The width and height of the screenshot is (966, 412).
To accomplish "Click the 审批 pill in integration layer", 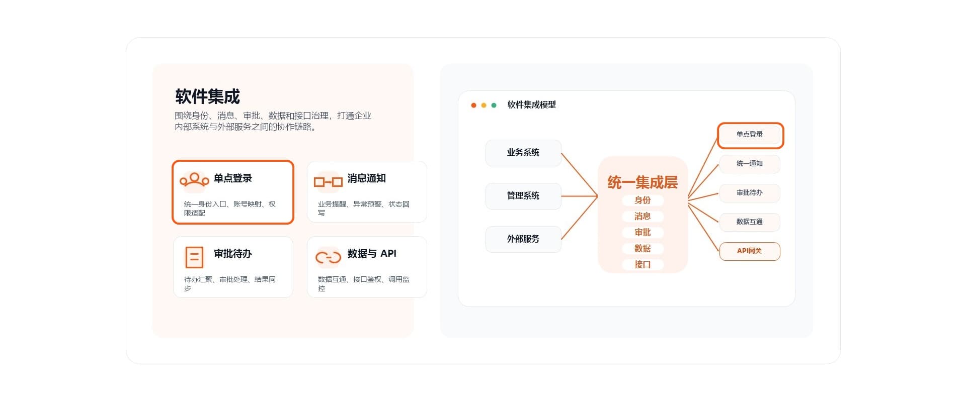I will pyautogui.click(x=642, y=233).
